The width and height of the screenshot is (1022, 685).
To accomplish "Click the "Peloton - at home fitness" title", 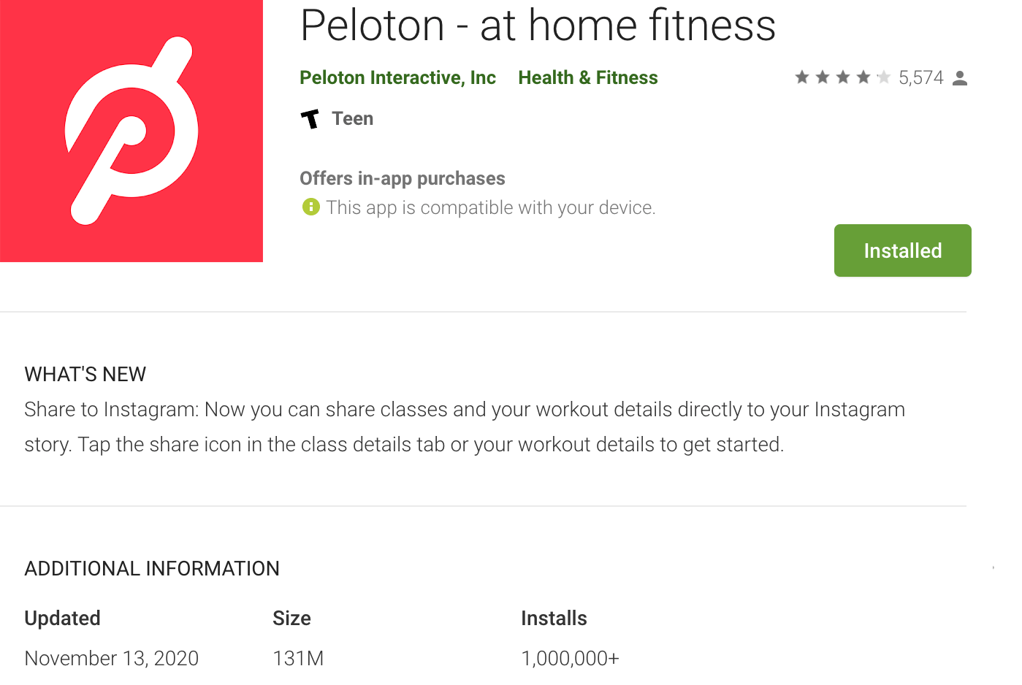I will pyautogui.click(x=538, y=26).
